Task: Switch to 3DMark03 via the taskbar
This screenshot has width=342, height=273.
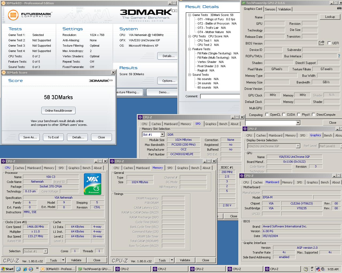Action: point(58,269)
